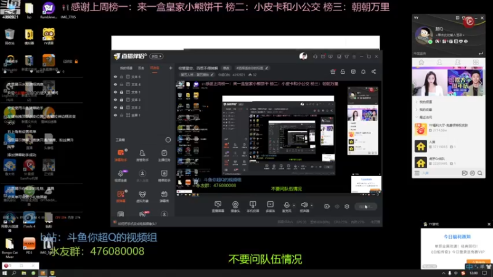Open 榜单助手 tool in toolbox
Screen dimensions: 493x277
click(164, 175)
